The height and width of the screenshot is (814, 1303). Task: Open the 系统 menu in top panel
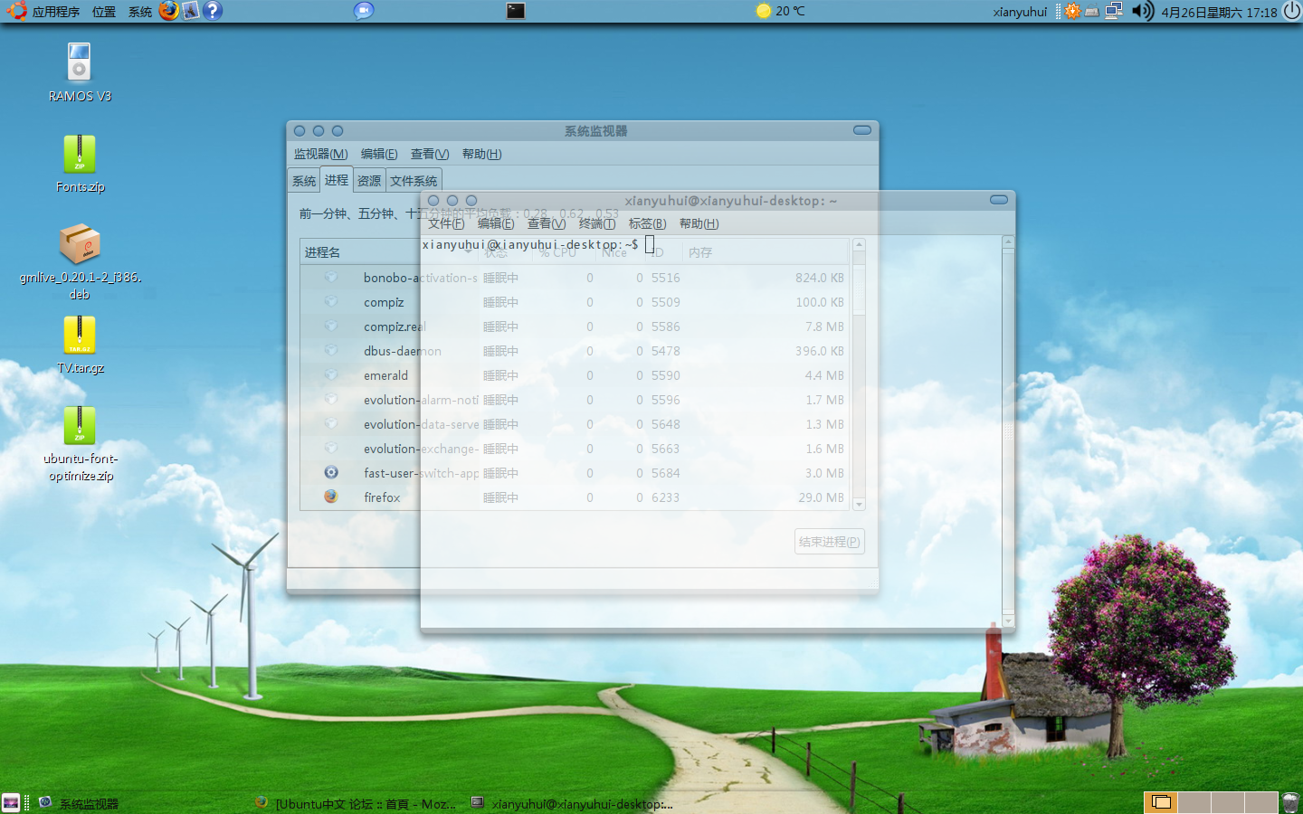139,12
